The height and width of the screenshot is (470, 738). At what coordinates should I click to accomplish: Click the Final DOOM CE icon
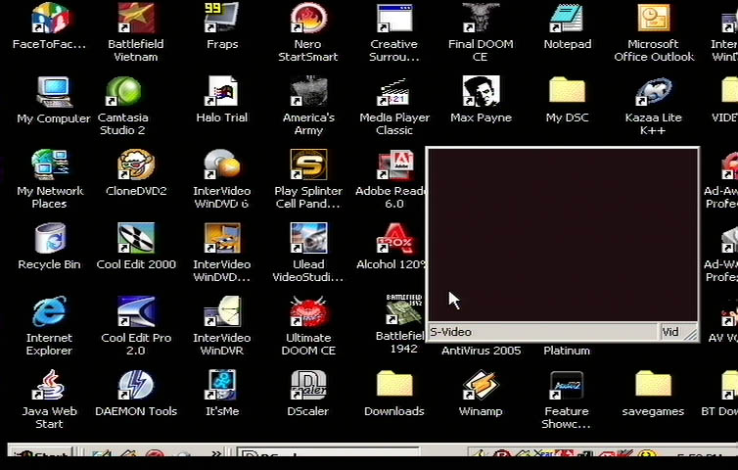481,18
